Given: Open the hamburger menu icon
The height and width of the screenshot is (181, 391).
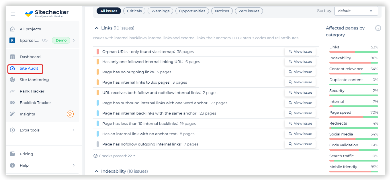Looking at the screenshot, I should [x=13, y=14].
